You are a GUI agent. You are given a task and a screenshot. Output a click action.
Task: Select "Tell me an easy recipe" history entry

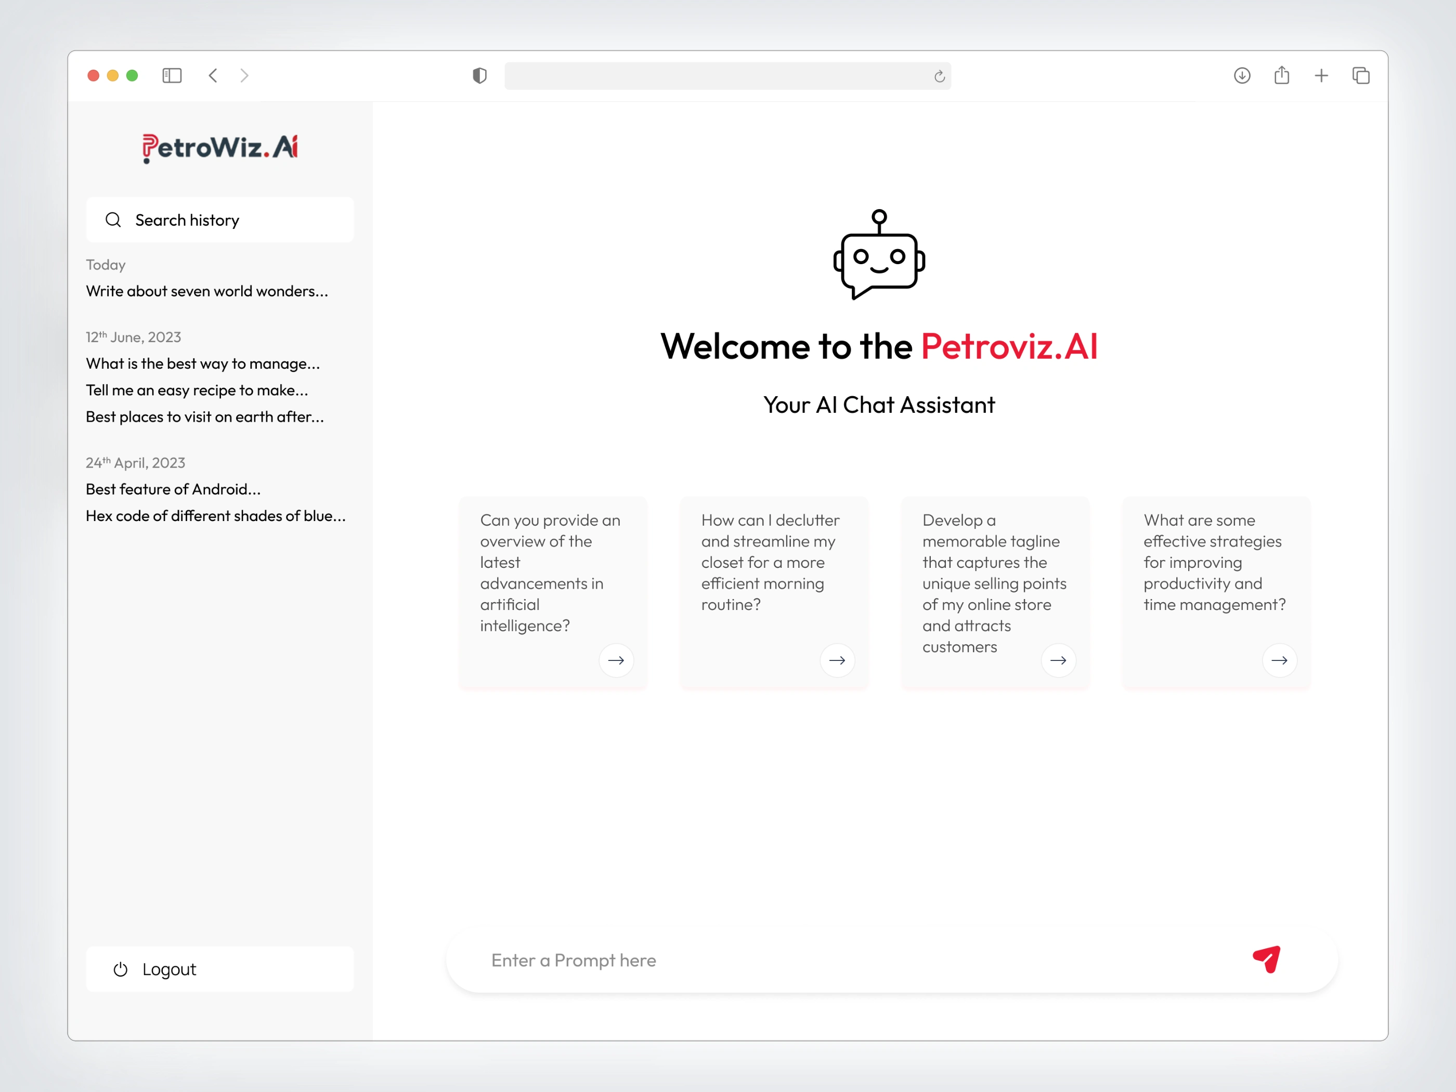pos(197,389)
